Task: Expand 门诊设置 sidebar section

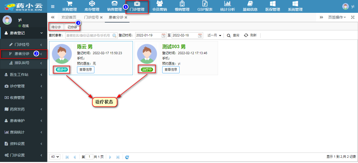Action: pyautogui.click(x=24, y=155)
